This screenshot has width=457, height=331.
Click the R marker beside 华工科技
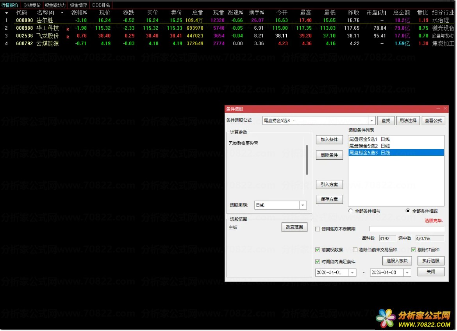click(68, 29)
